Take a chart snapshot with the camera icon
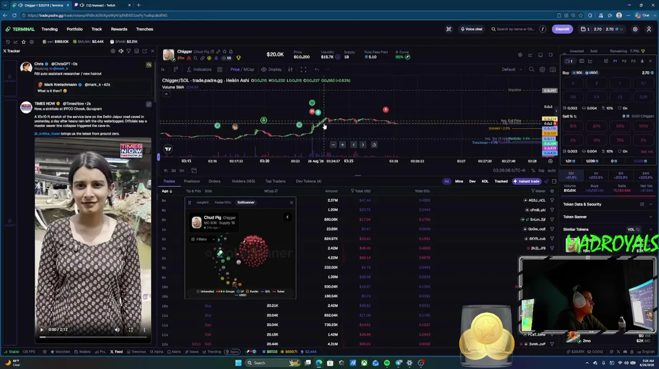The image size is (659, 369). coord(553,69)
